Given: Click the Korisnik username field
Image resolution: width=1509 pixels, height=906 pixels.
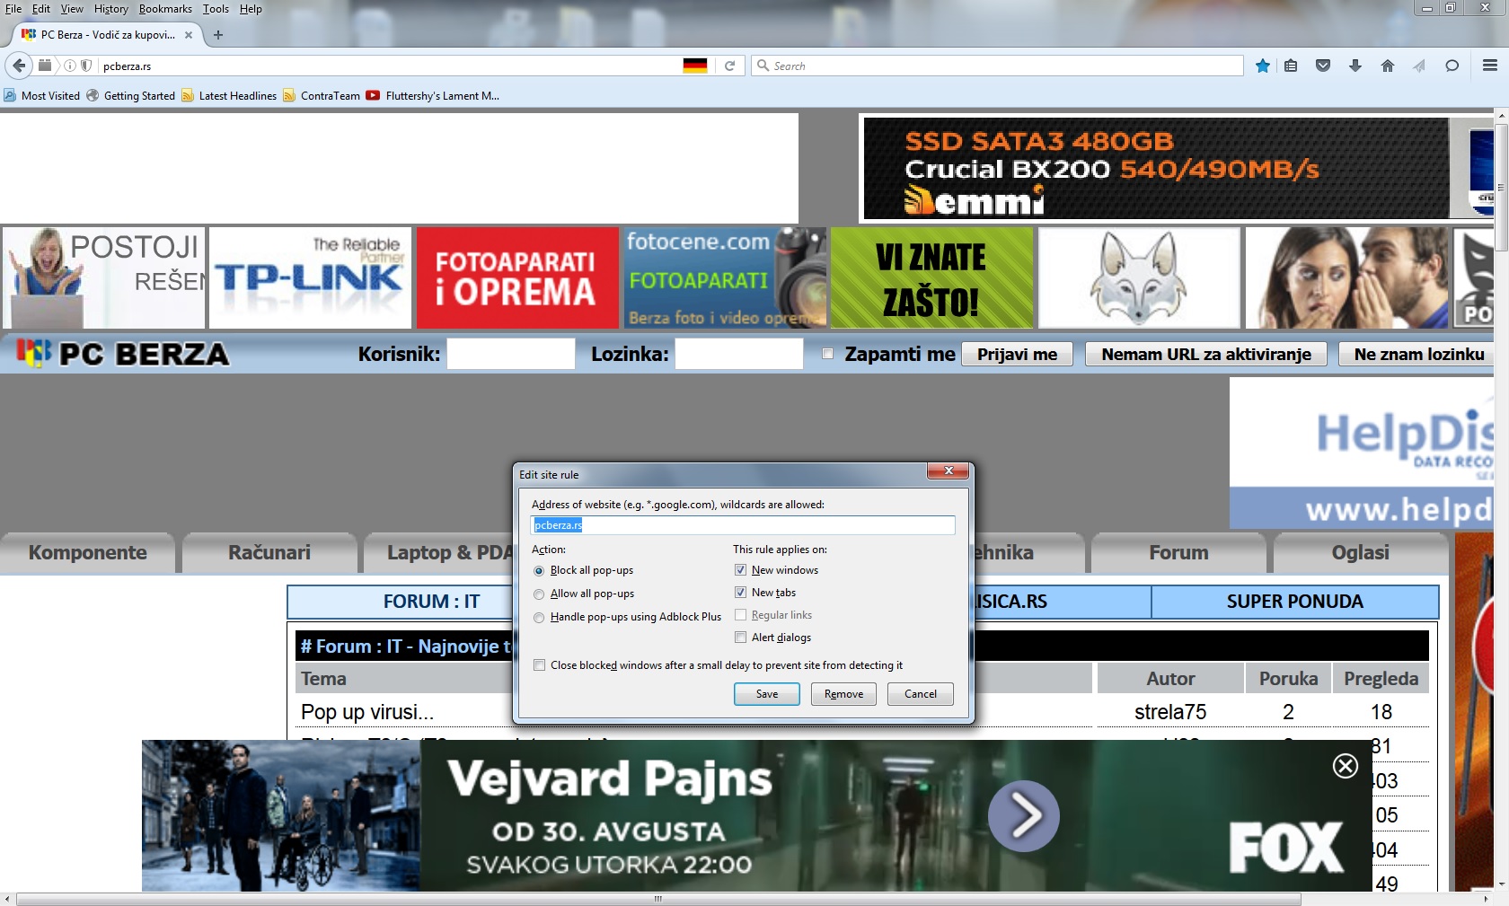Looking at the screenshot, I should [x=511, y=354].
